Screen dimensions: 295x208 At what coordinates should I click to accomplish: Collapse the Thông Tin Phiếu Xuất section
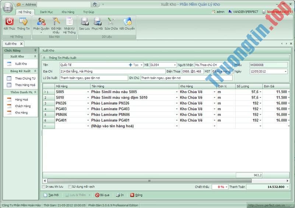point(45,58)
